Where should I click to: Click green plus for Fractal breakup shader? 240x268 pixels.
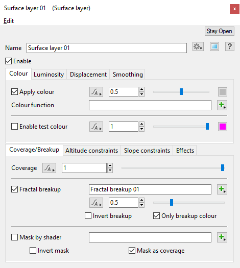pyautogui.click(x=222, y=189)
